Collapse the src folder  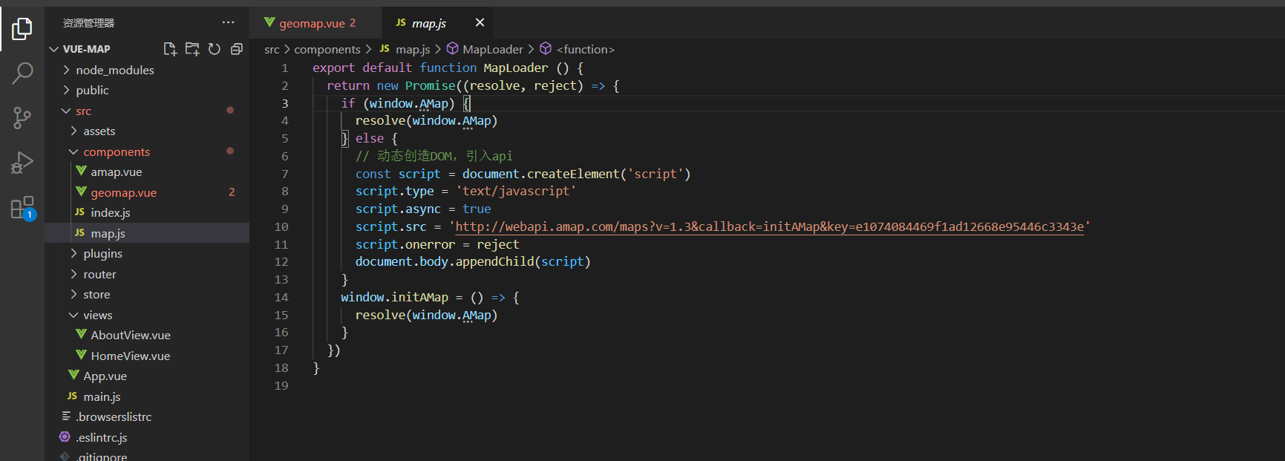pos(147,111)
